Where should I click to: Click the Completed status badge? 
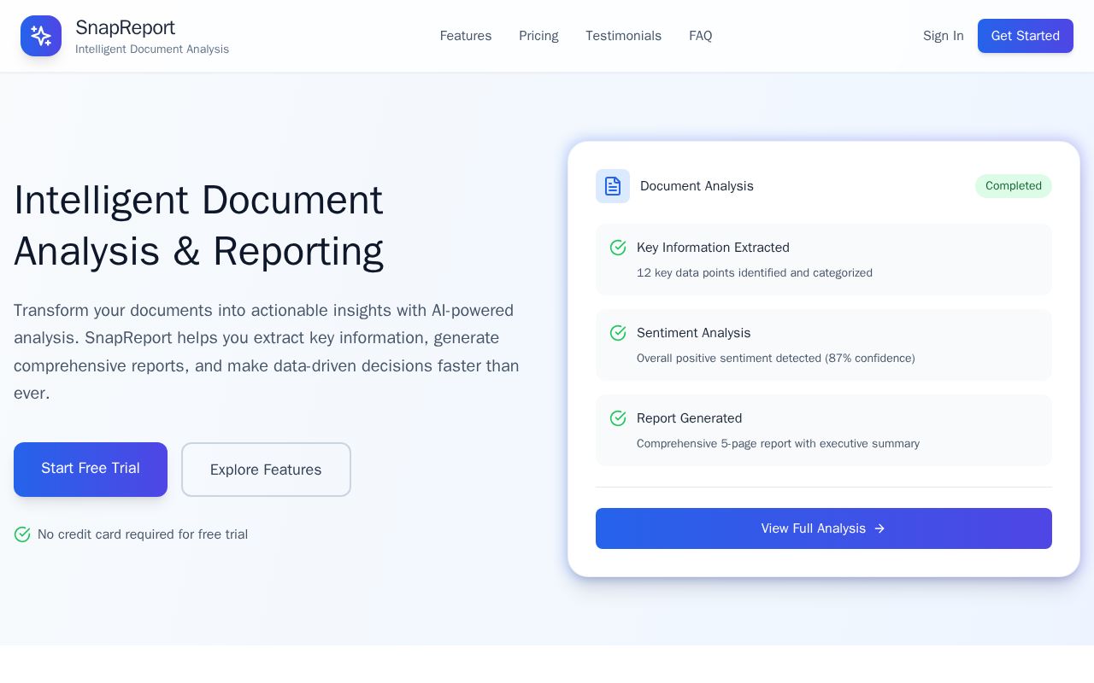tap(1014, 186)
